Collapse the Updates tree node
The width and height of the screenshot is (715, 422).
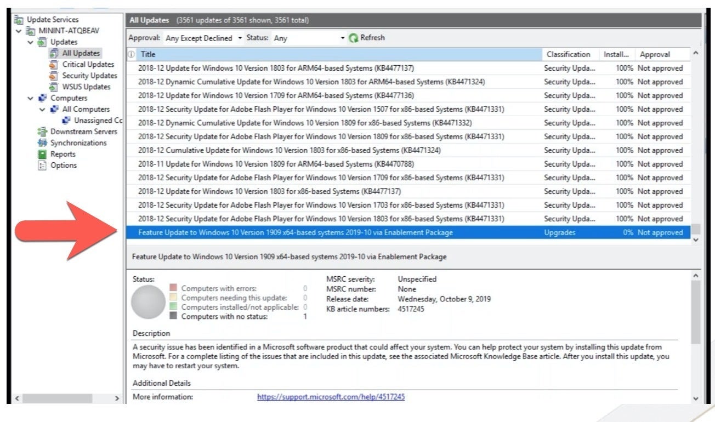[31, 42]
